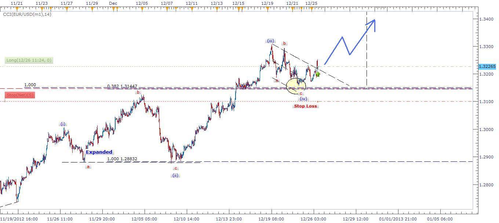This screenshot has height=223, width=499.
Task: Click the yellow event marker above 11/27
Action: point(68,8)
